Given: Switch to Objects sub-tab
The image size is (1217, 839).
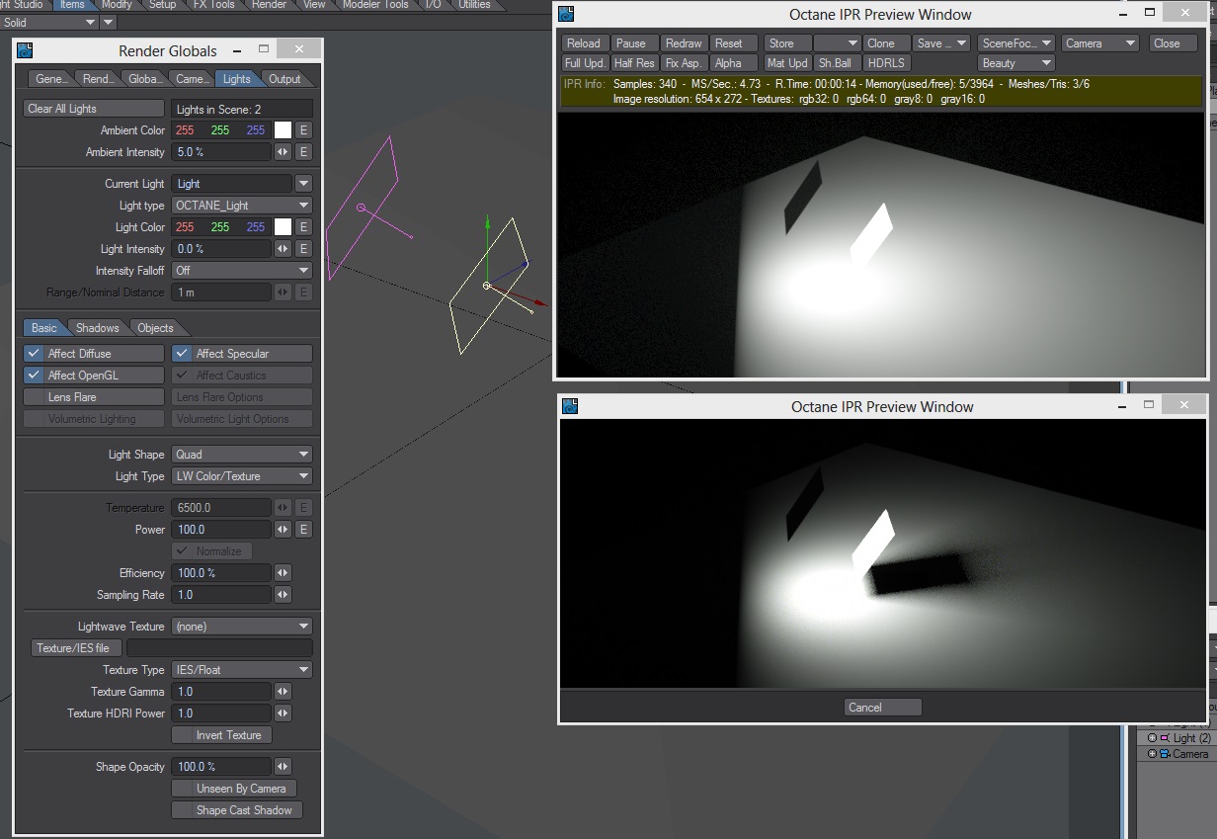Looking at the screenshot, I should click(x=155, y=328).
